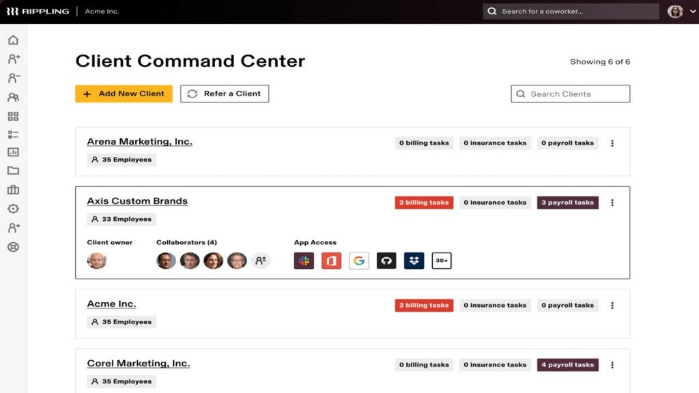Select the Google app access icon
This screenshot has width=699, height=393.
point(359,261)
